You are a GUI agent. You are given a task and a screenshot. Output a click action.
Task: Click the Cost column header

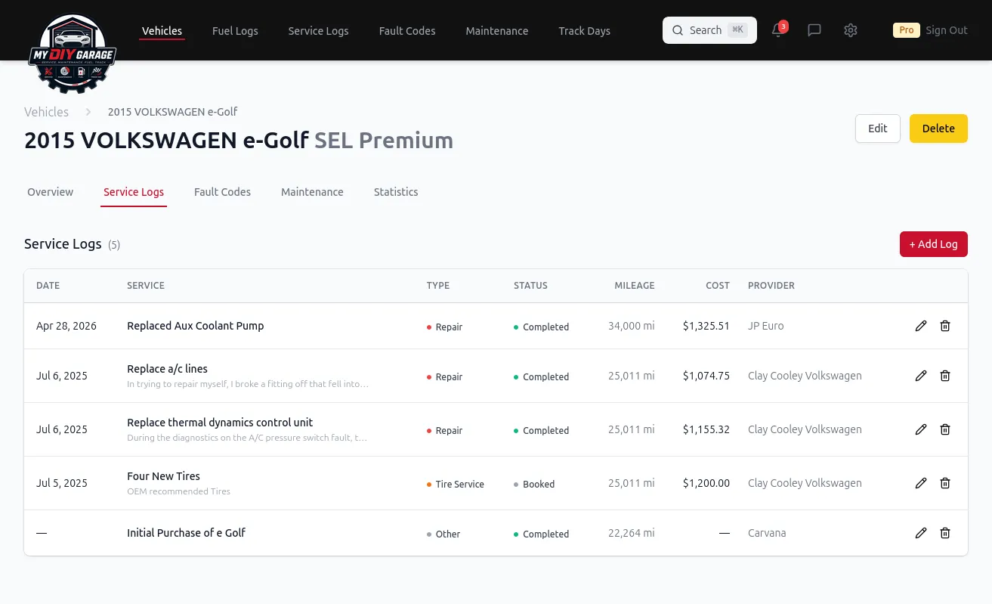(718, 286)
